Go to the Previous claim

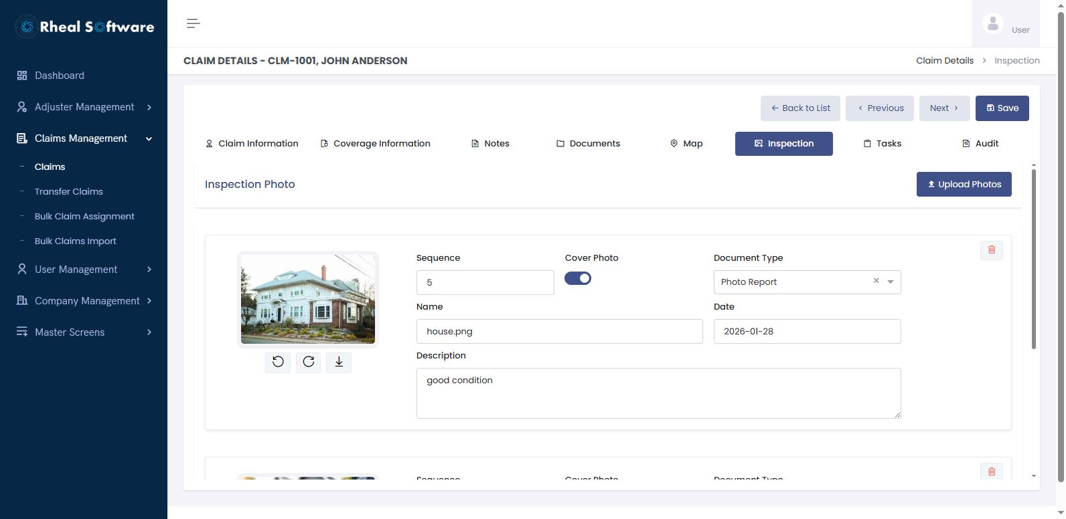pos(880,108)
